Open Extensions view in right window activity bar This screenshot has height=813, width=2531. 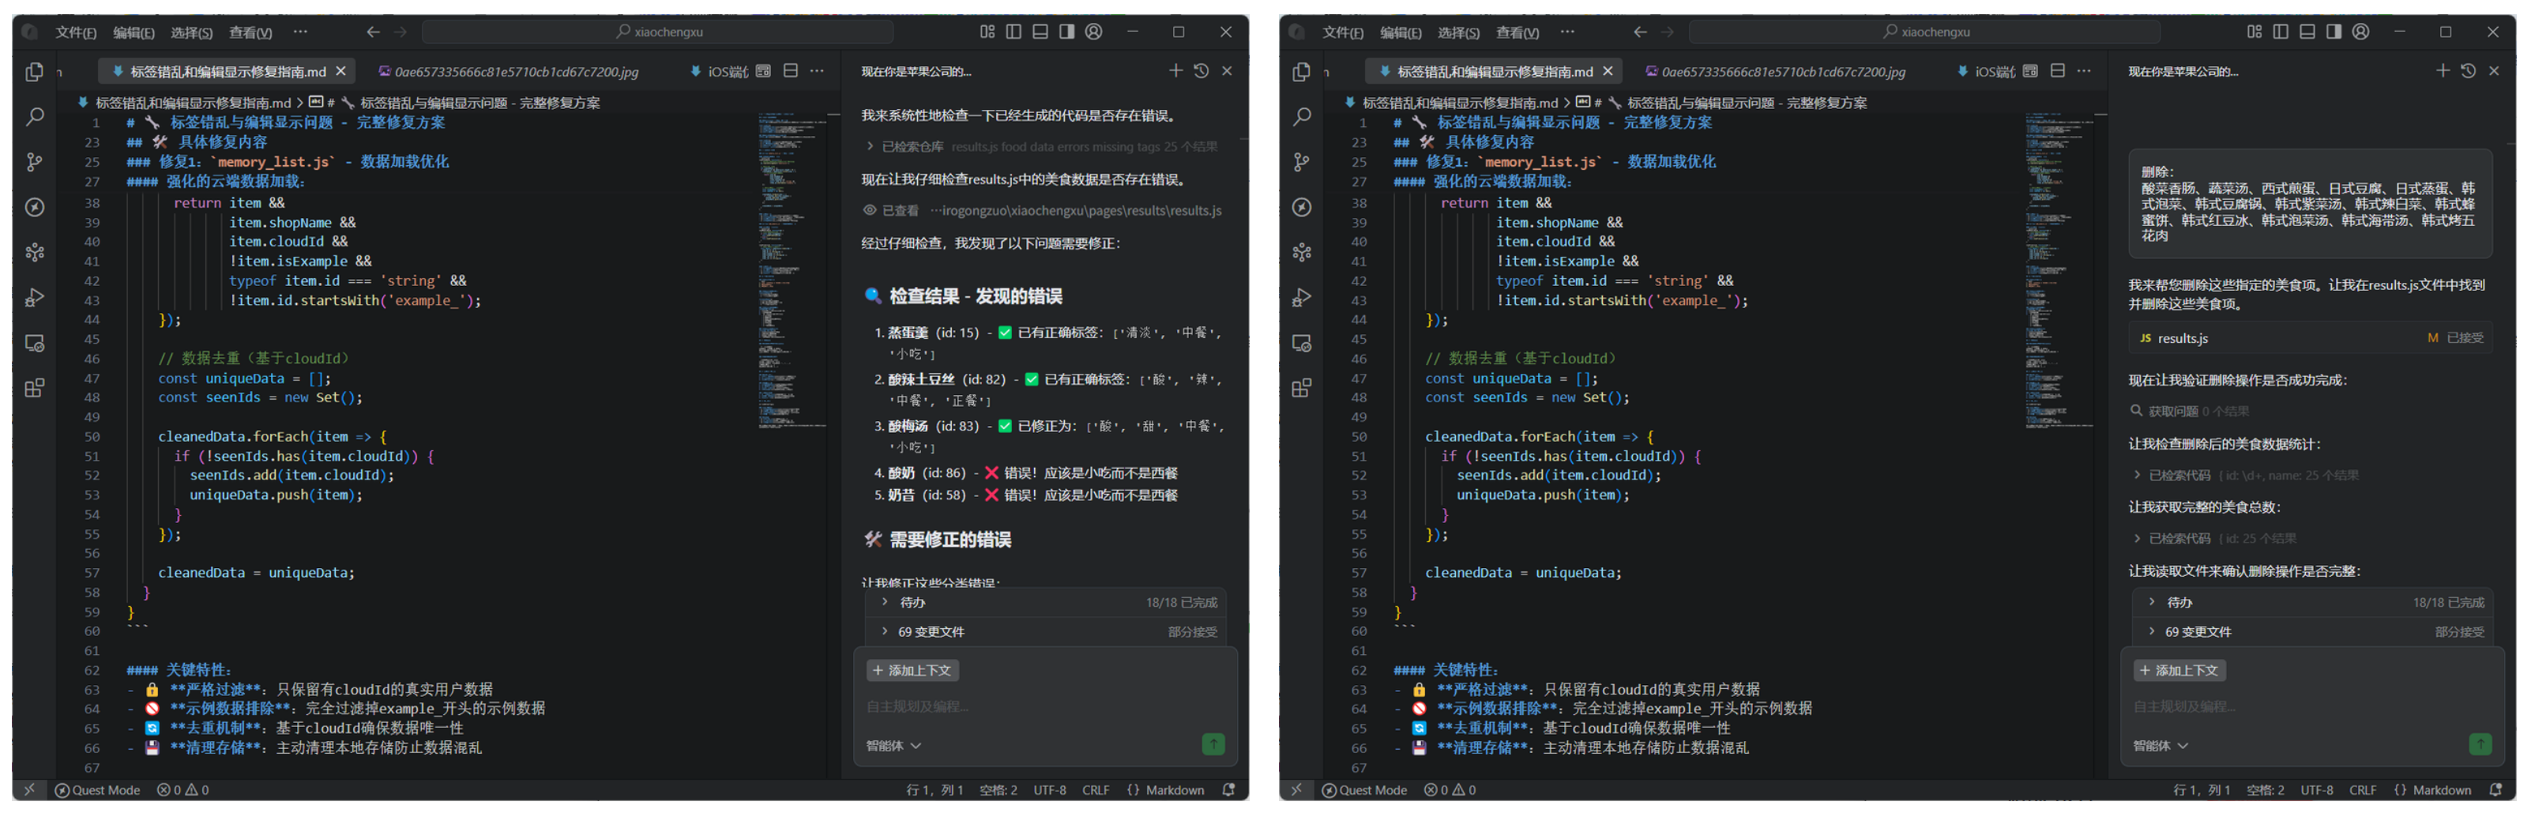tap(1302, 388)
